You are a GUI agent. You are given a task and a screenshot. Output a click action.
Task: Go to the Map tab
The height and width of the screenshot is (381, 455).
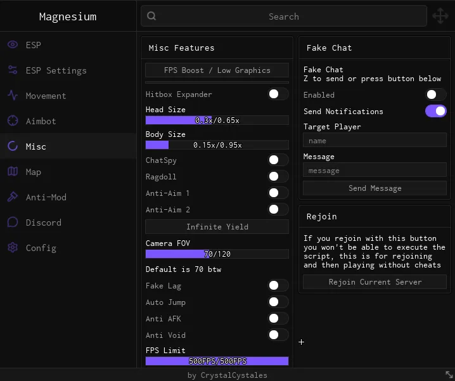coord(68,172)
